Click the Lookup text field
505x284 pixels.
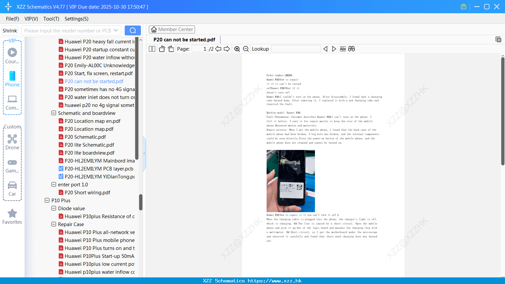click(x=296, y=49)
